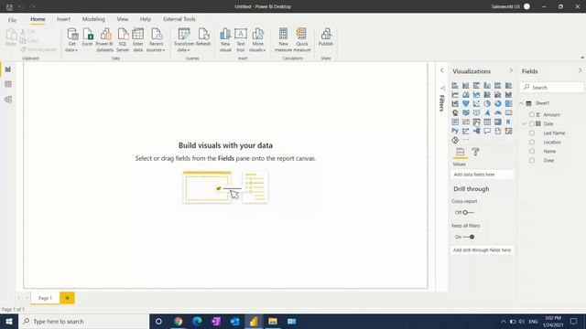586x329 pixels.
Task: Select the Slicer visual
Action: [476, 122]
